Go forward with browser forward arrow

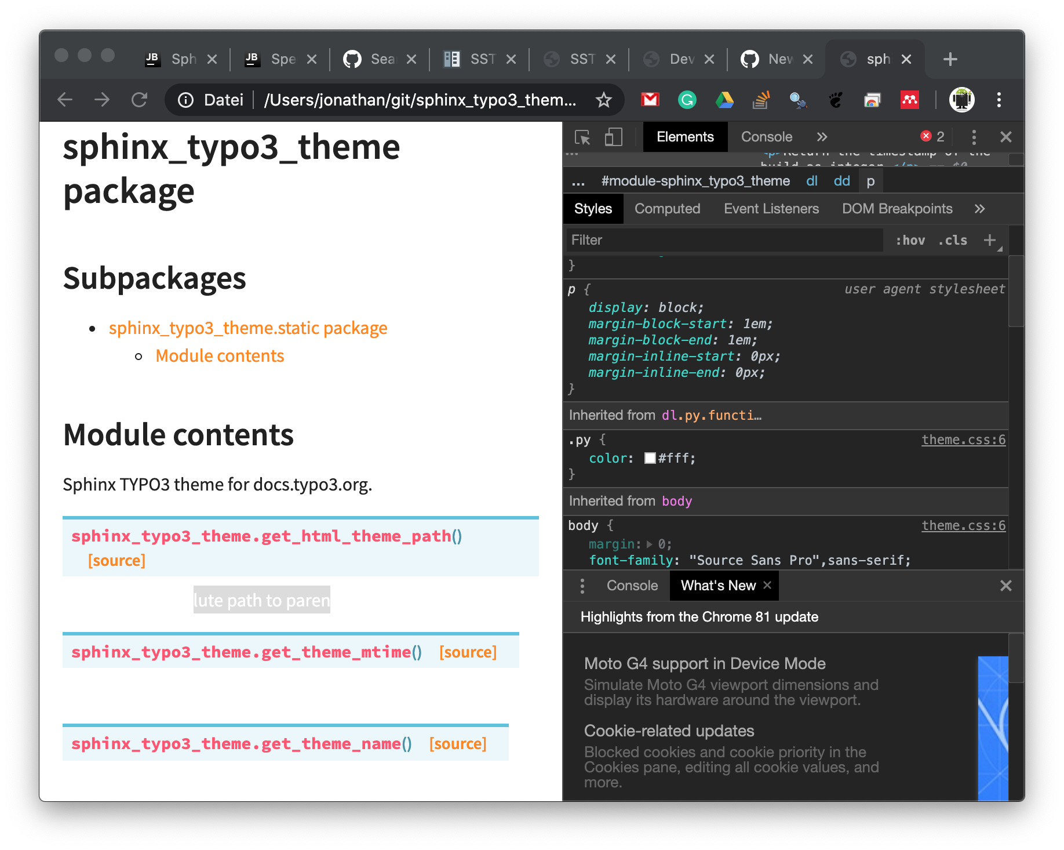click(102, 100)
